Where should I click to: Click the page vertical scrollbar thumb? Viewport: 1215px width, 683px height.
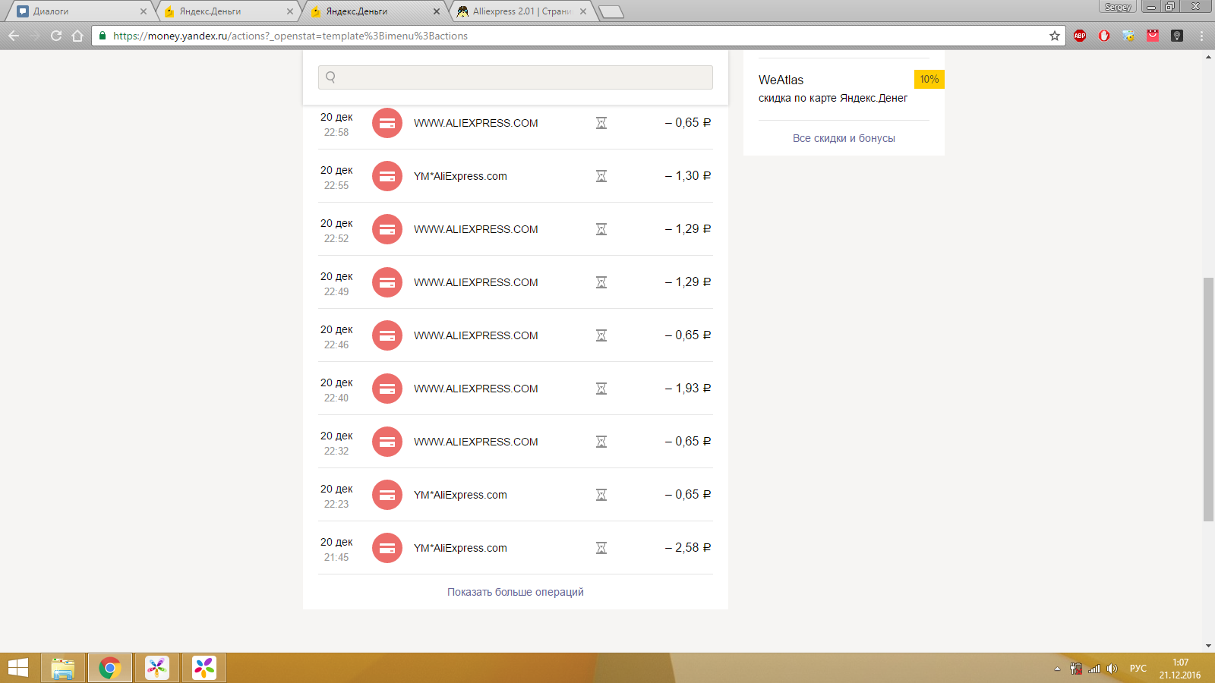point(1208,399)
